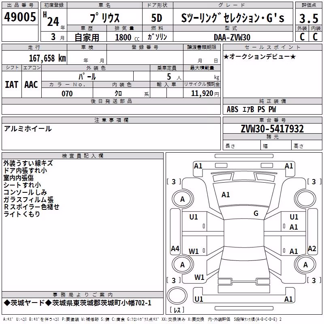The height and width of the screenshot is (324, 324).
Task: Click the 注意事項欄 header
Action: tap(111, 120)
